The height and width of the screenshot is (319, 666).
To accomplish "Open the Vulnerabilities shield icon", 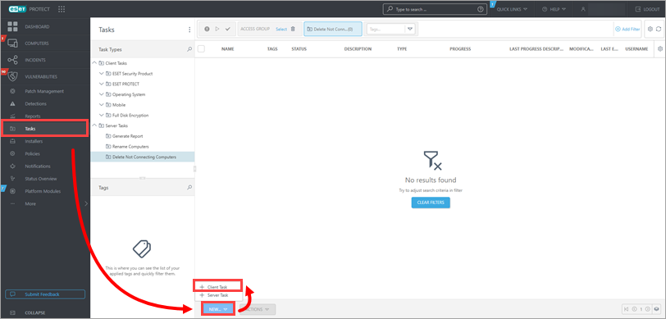I will [13, 76].
